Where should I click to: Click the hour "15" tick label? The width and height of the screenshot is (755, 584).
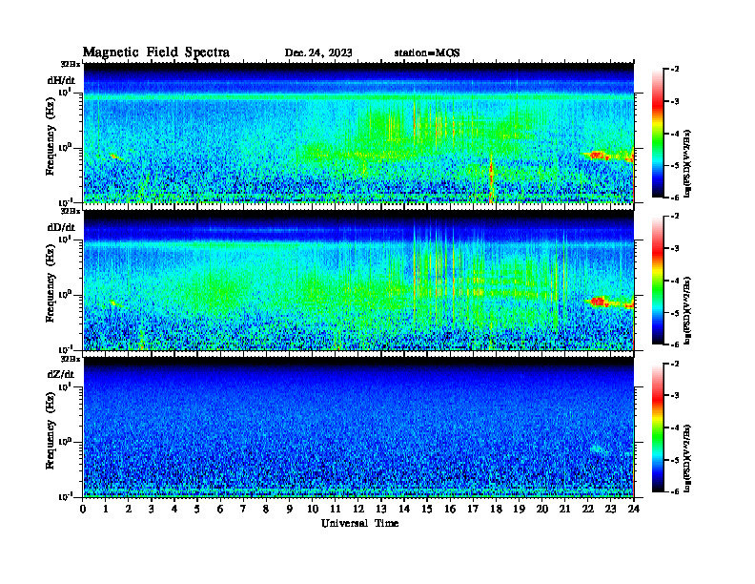(x=427, y=510)
